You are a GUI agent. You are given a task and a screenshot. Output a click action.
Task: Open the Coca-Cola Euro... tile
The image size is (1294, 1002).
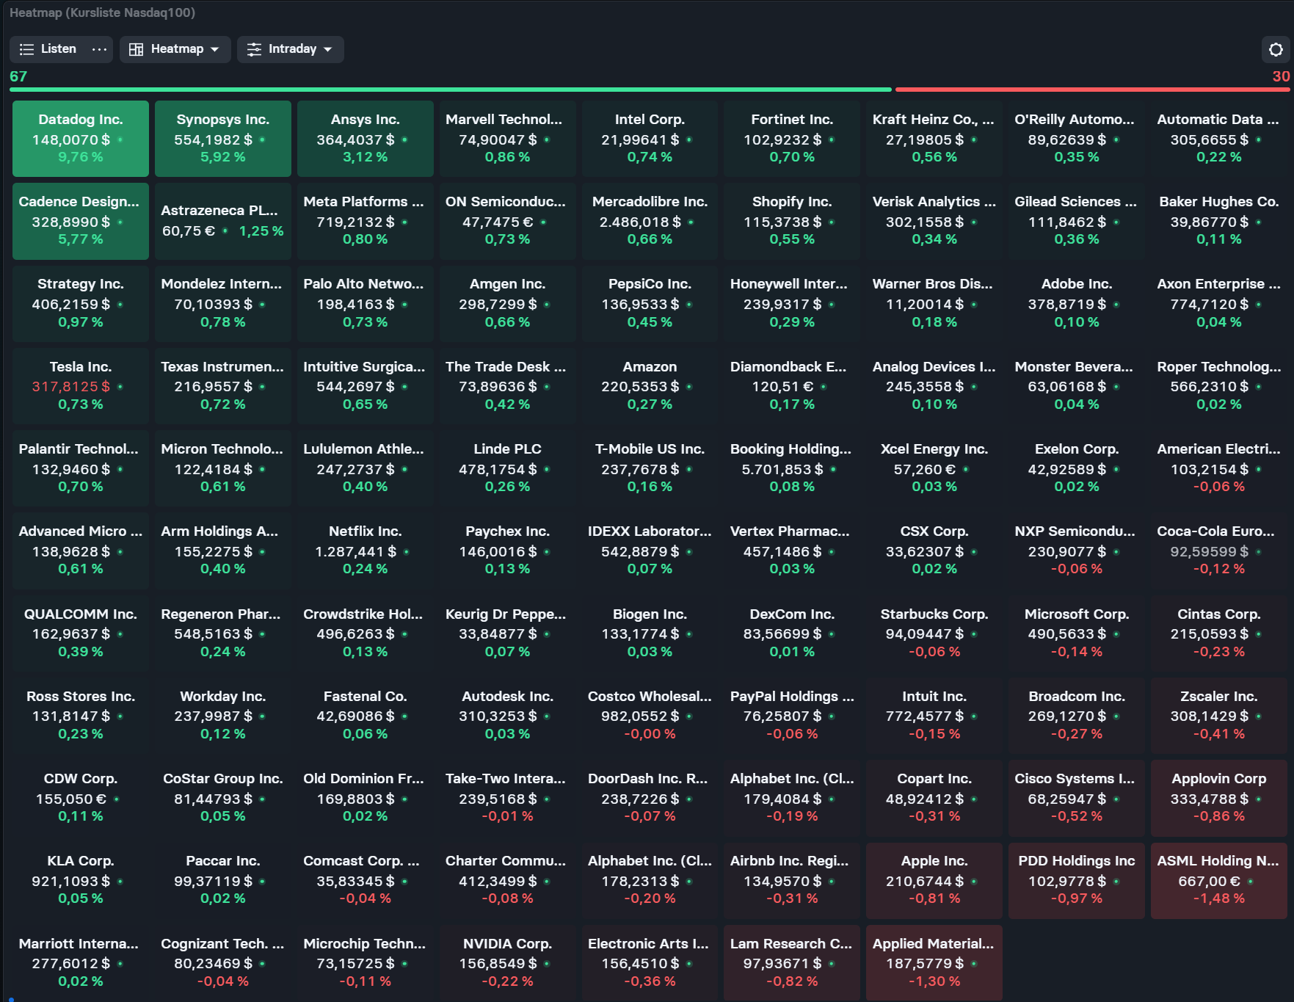(x=1219, y=551)
